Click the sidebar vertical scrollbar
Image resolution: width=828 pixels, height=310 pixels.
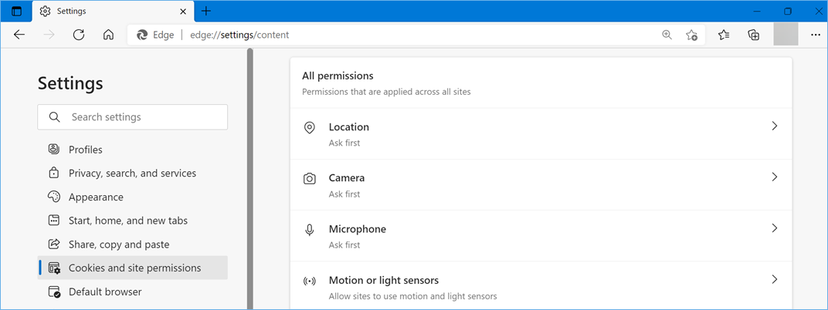pos(249,177)
